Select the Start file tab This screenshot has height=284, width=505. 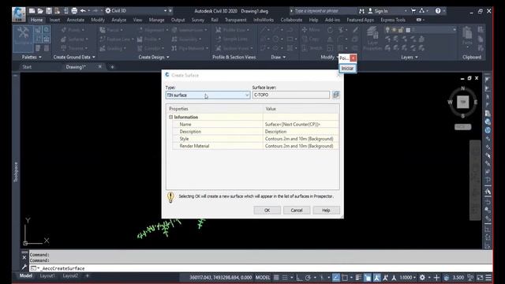coord(27,67)
